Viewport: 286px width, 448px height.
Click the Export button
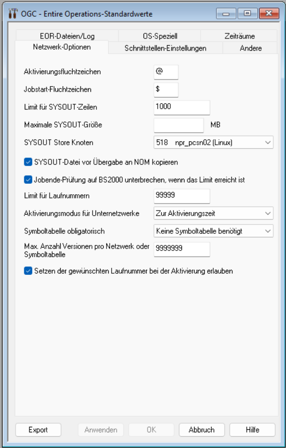[x=38, y=430]
